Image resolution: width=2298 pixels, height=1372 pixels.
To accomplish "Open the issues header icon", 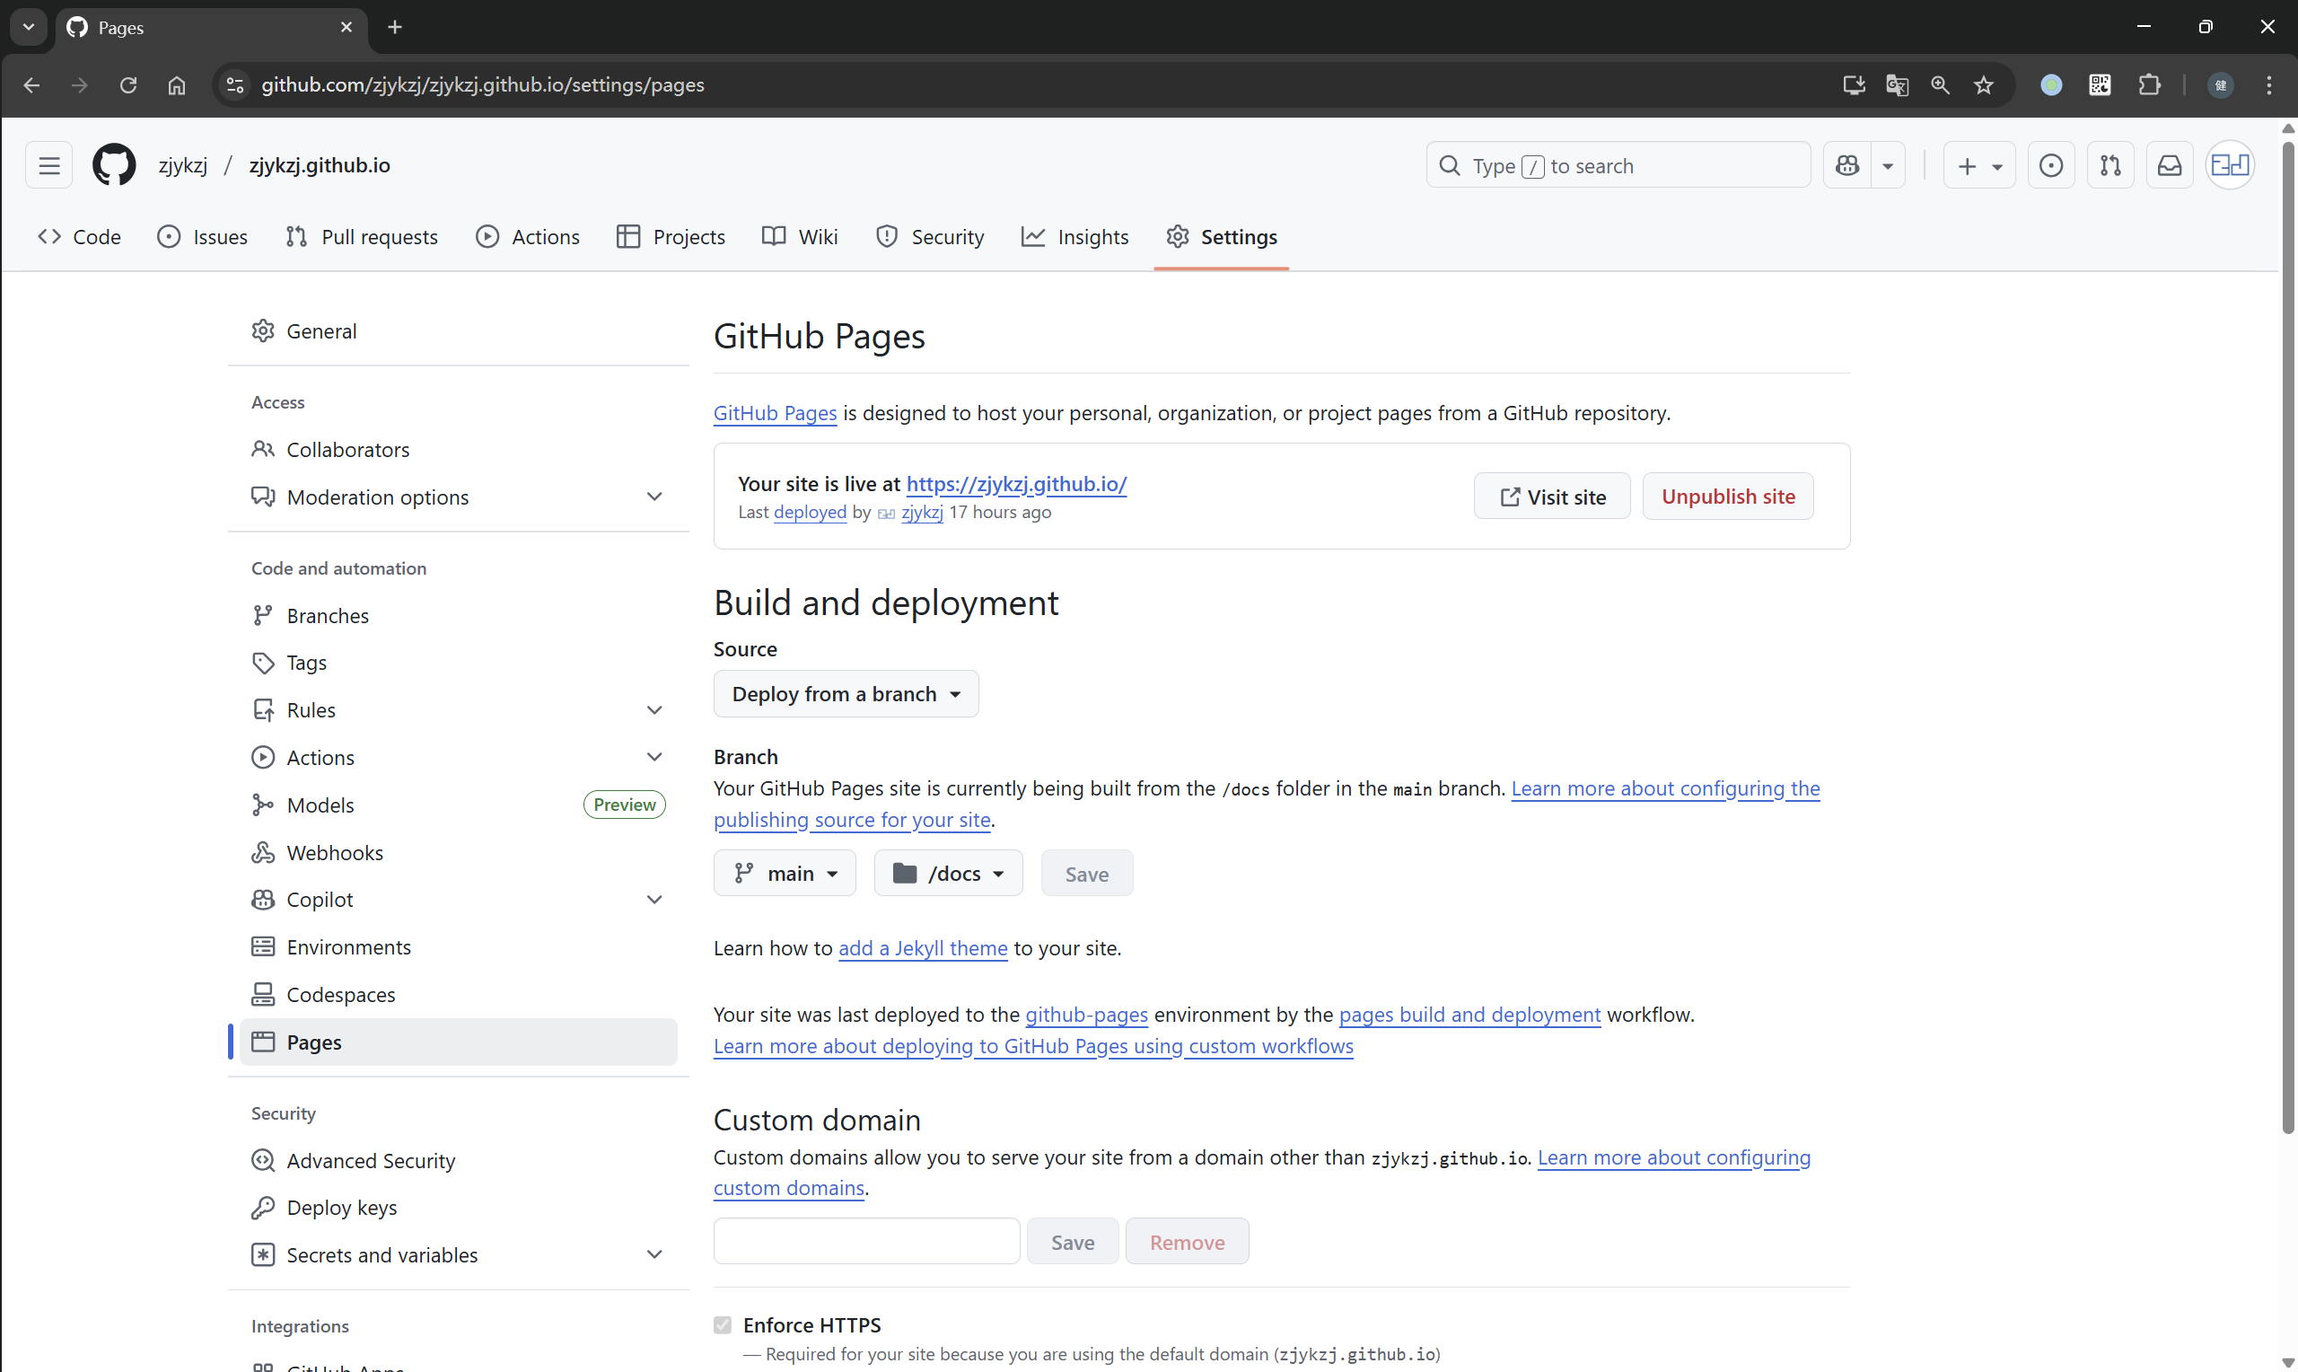I will tap(2050, 165).
